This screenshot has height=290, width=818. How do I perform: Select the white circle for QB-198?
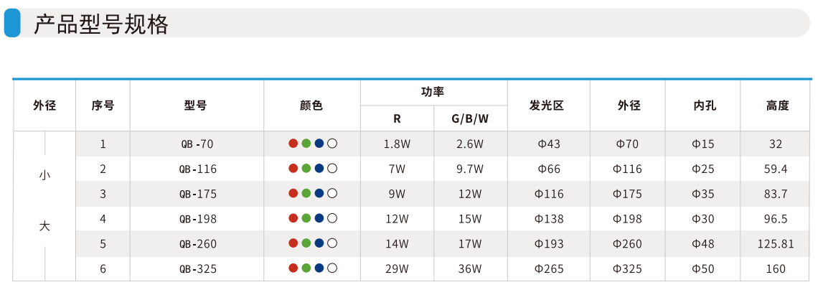[x=332, y=218]
